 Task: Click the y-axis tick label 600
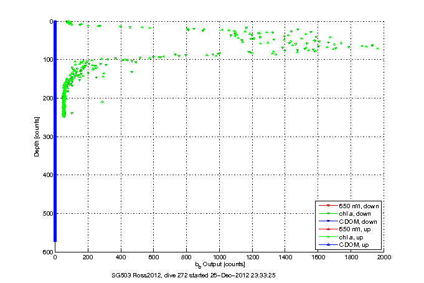pyautogui.click(x=48, y=252)
